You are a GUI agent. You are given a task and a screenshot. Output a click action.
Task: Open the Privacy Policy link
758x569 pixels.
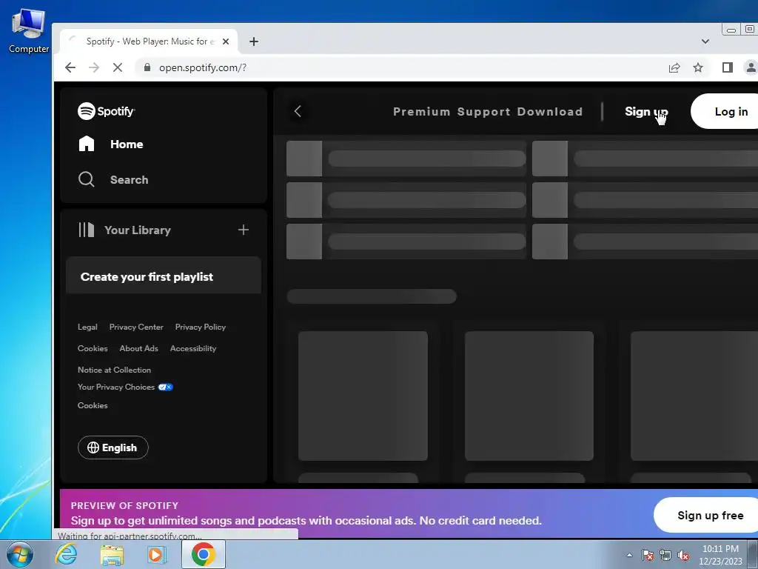(200, 327)
